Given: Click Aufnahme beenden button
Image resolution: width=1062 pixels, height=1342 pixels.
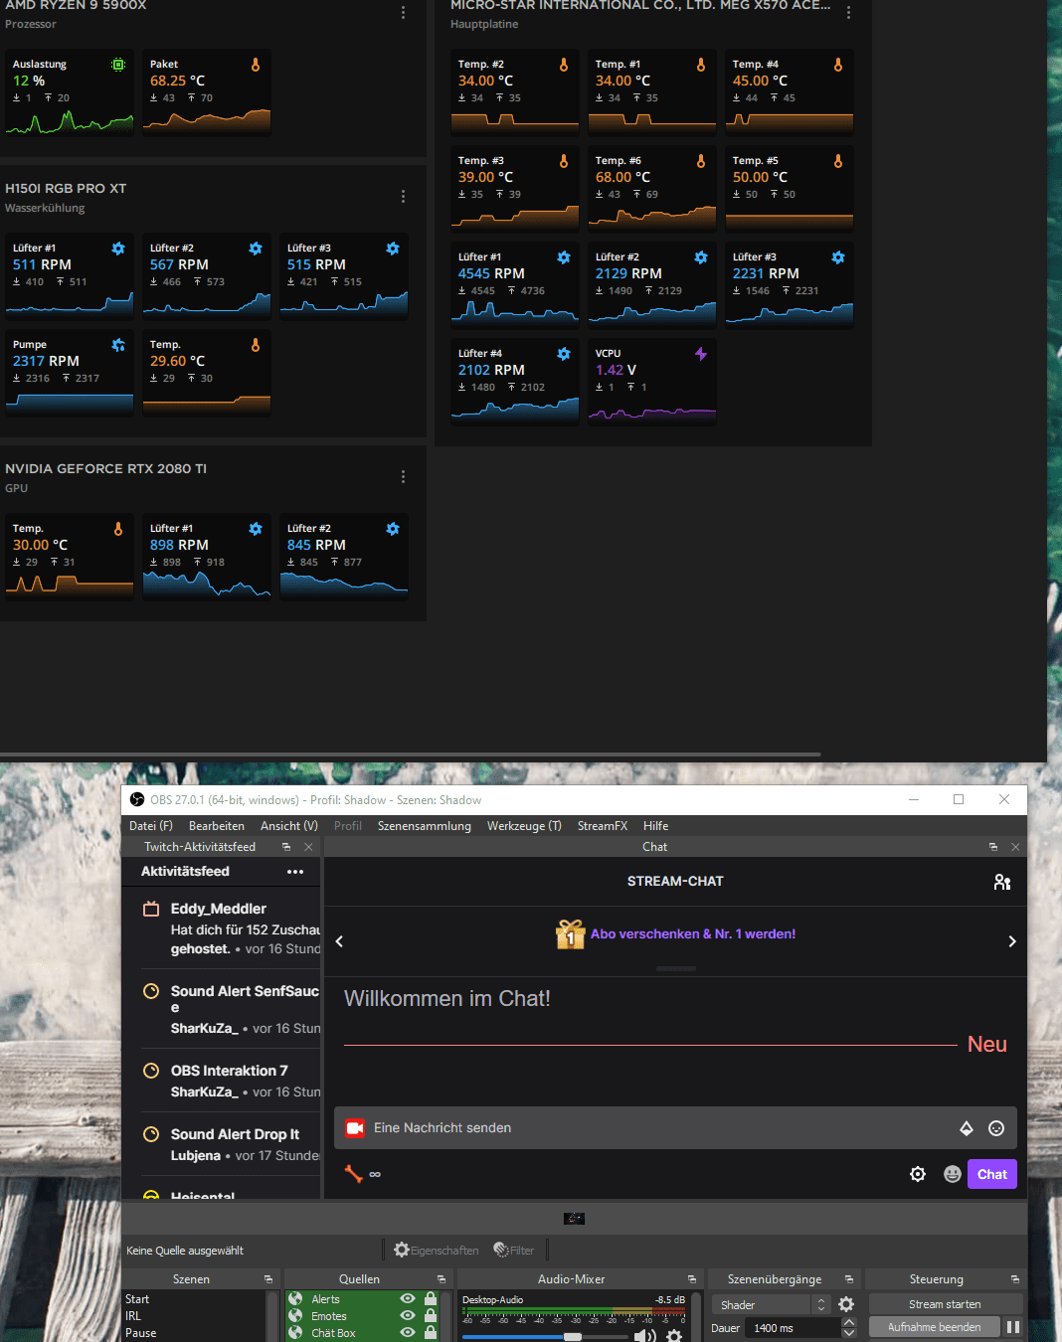Looking at the screenshot, I should coord(934,1327).
